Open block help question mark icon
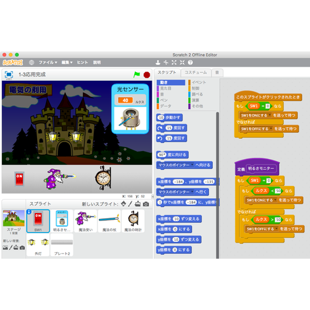The height and width of the screenshot is (310, 310). click(190, 63)
